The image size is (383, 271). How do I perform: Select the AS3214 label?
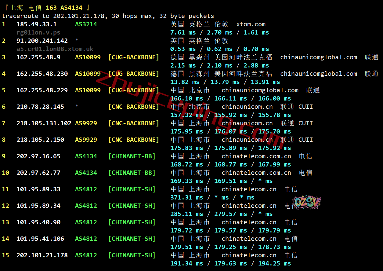tap(86, 24)
